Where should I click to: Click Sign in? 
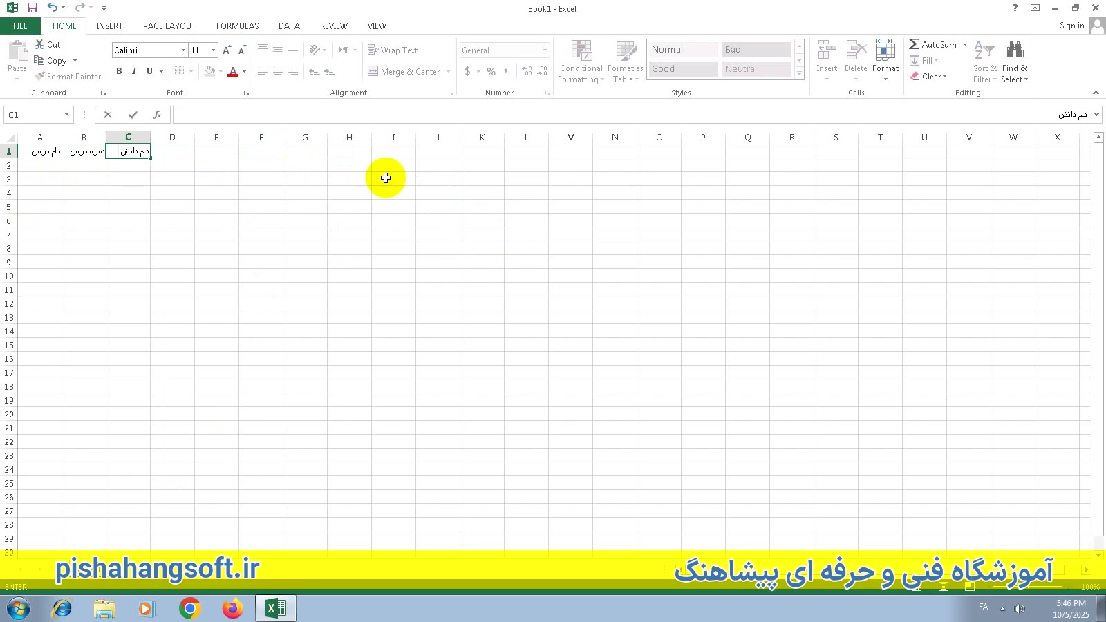1071,26
